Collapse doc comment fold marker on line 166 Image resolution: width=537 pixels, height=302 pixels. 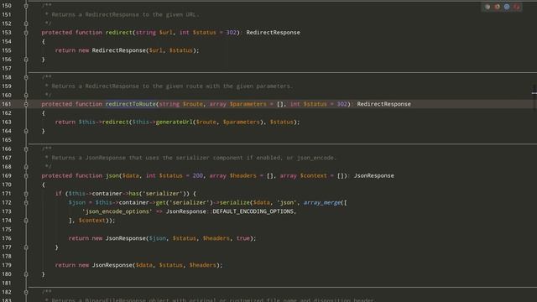click(x=26, y=149)
